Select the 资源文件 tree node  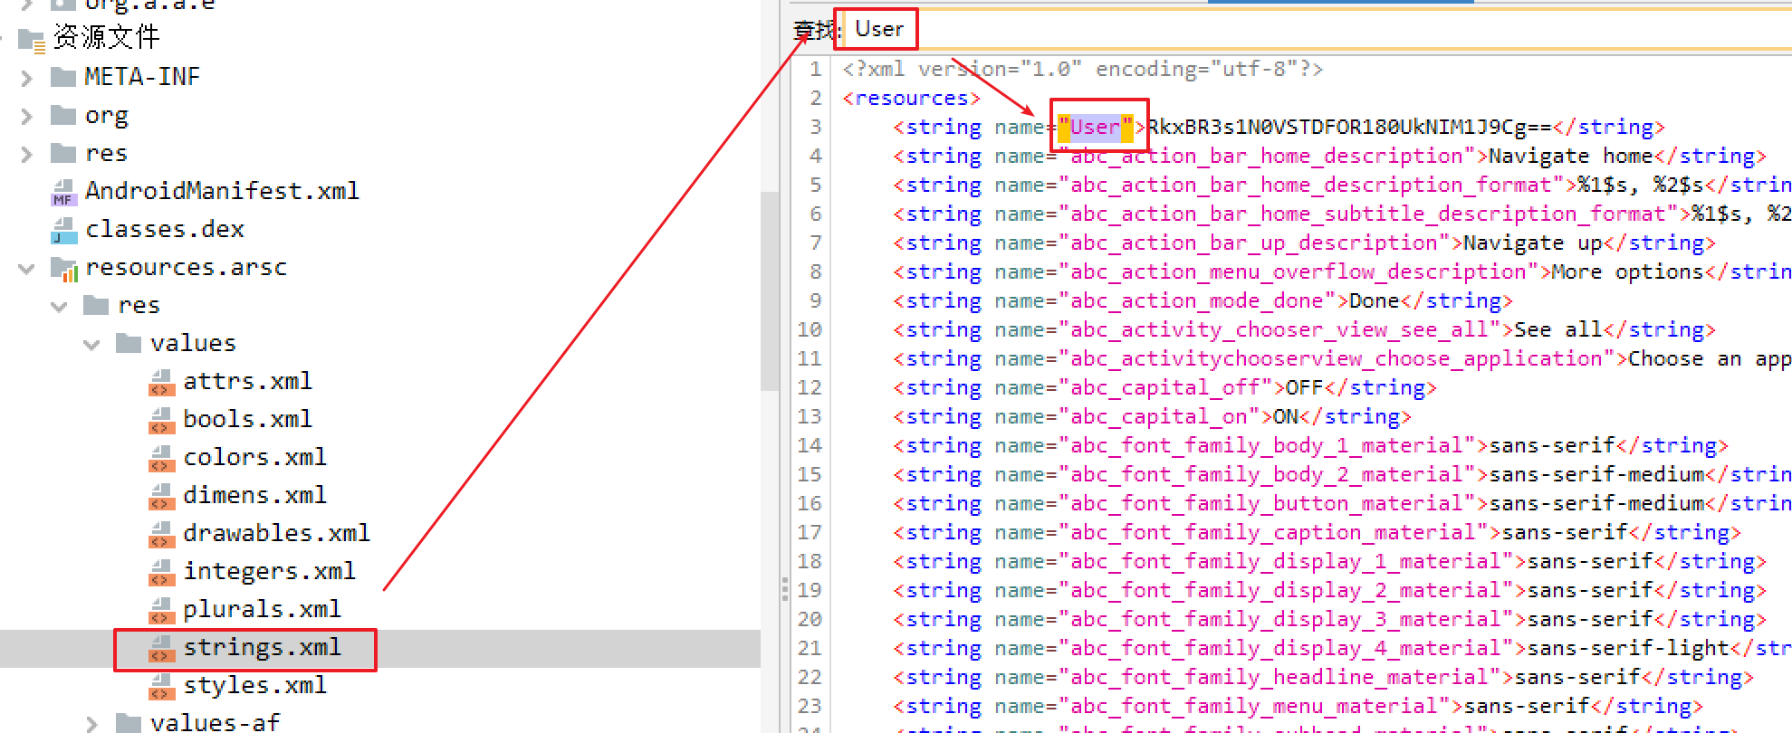(106, 37)
